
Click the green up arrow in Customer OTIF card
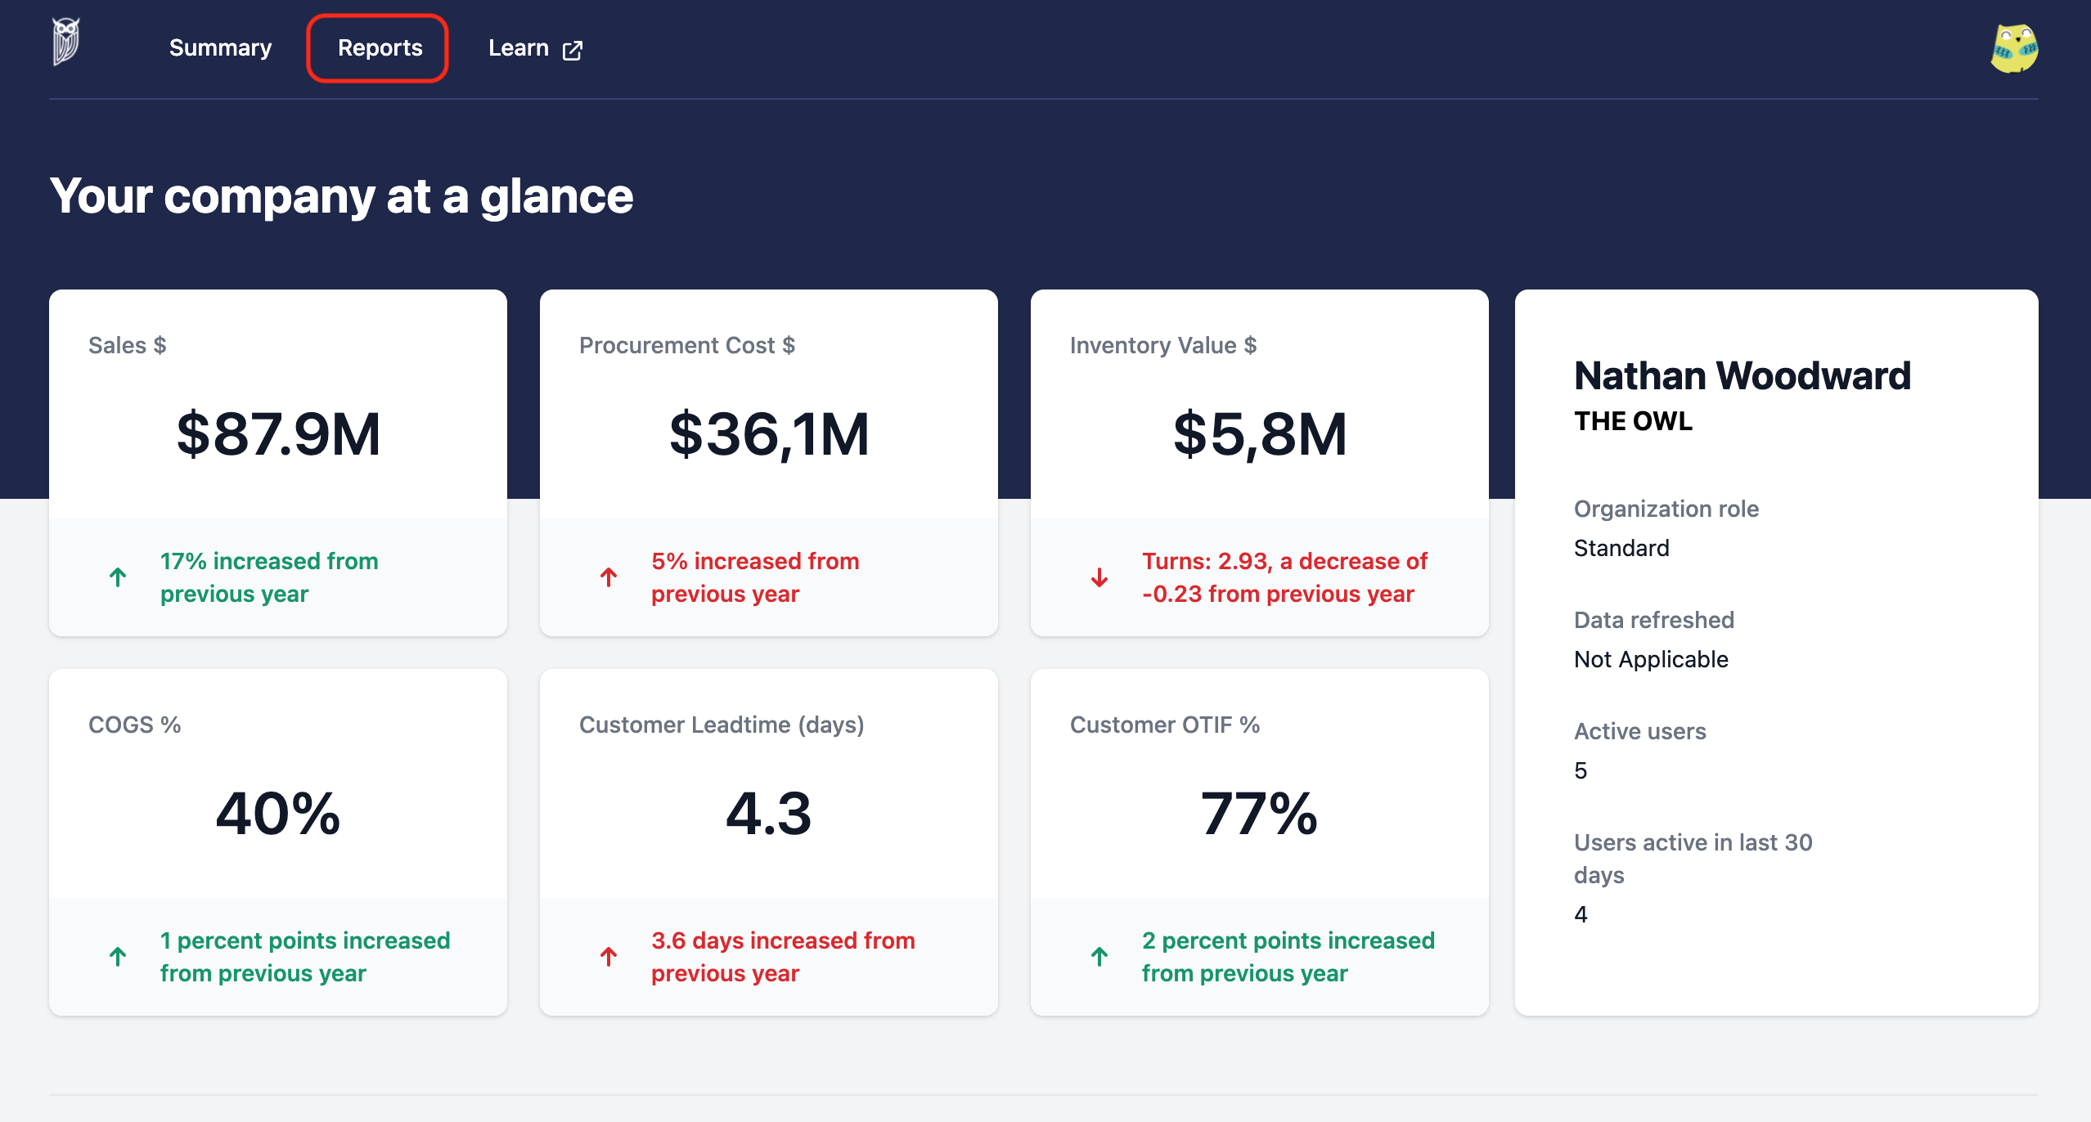pos(1099,957)
